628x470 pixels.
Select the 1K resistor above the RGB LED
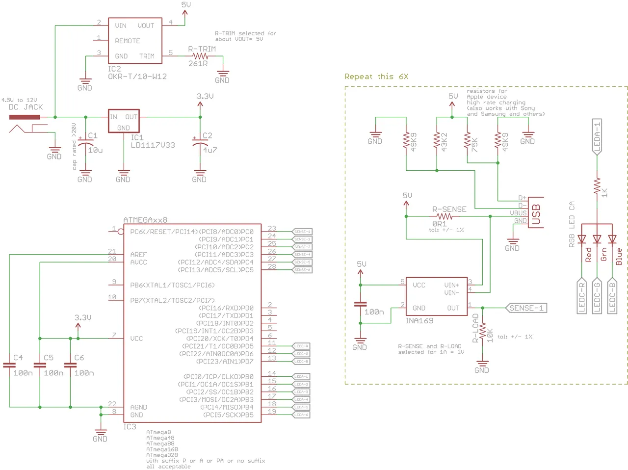597,186
